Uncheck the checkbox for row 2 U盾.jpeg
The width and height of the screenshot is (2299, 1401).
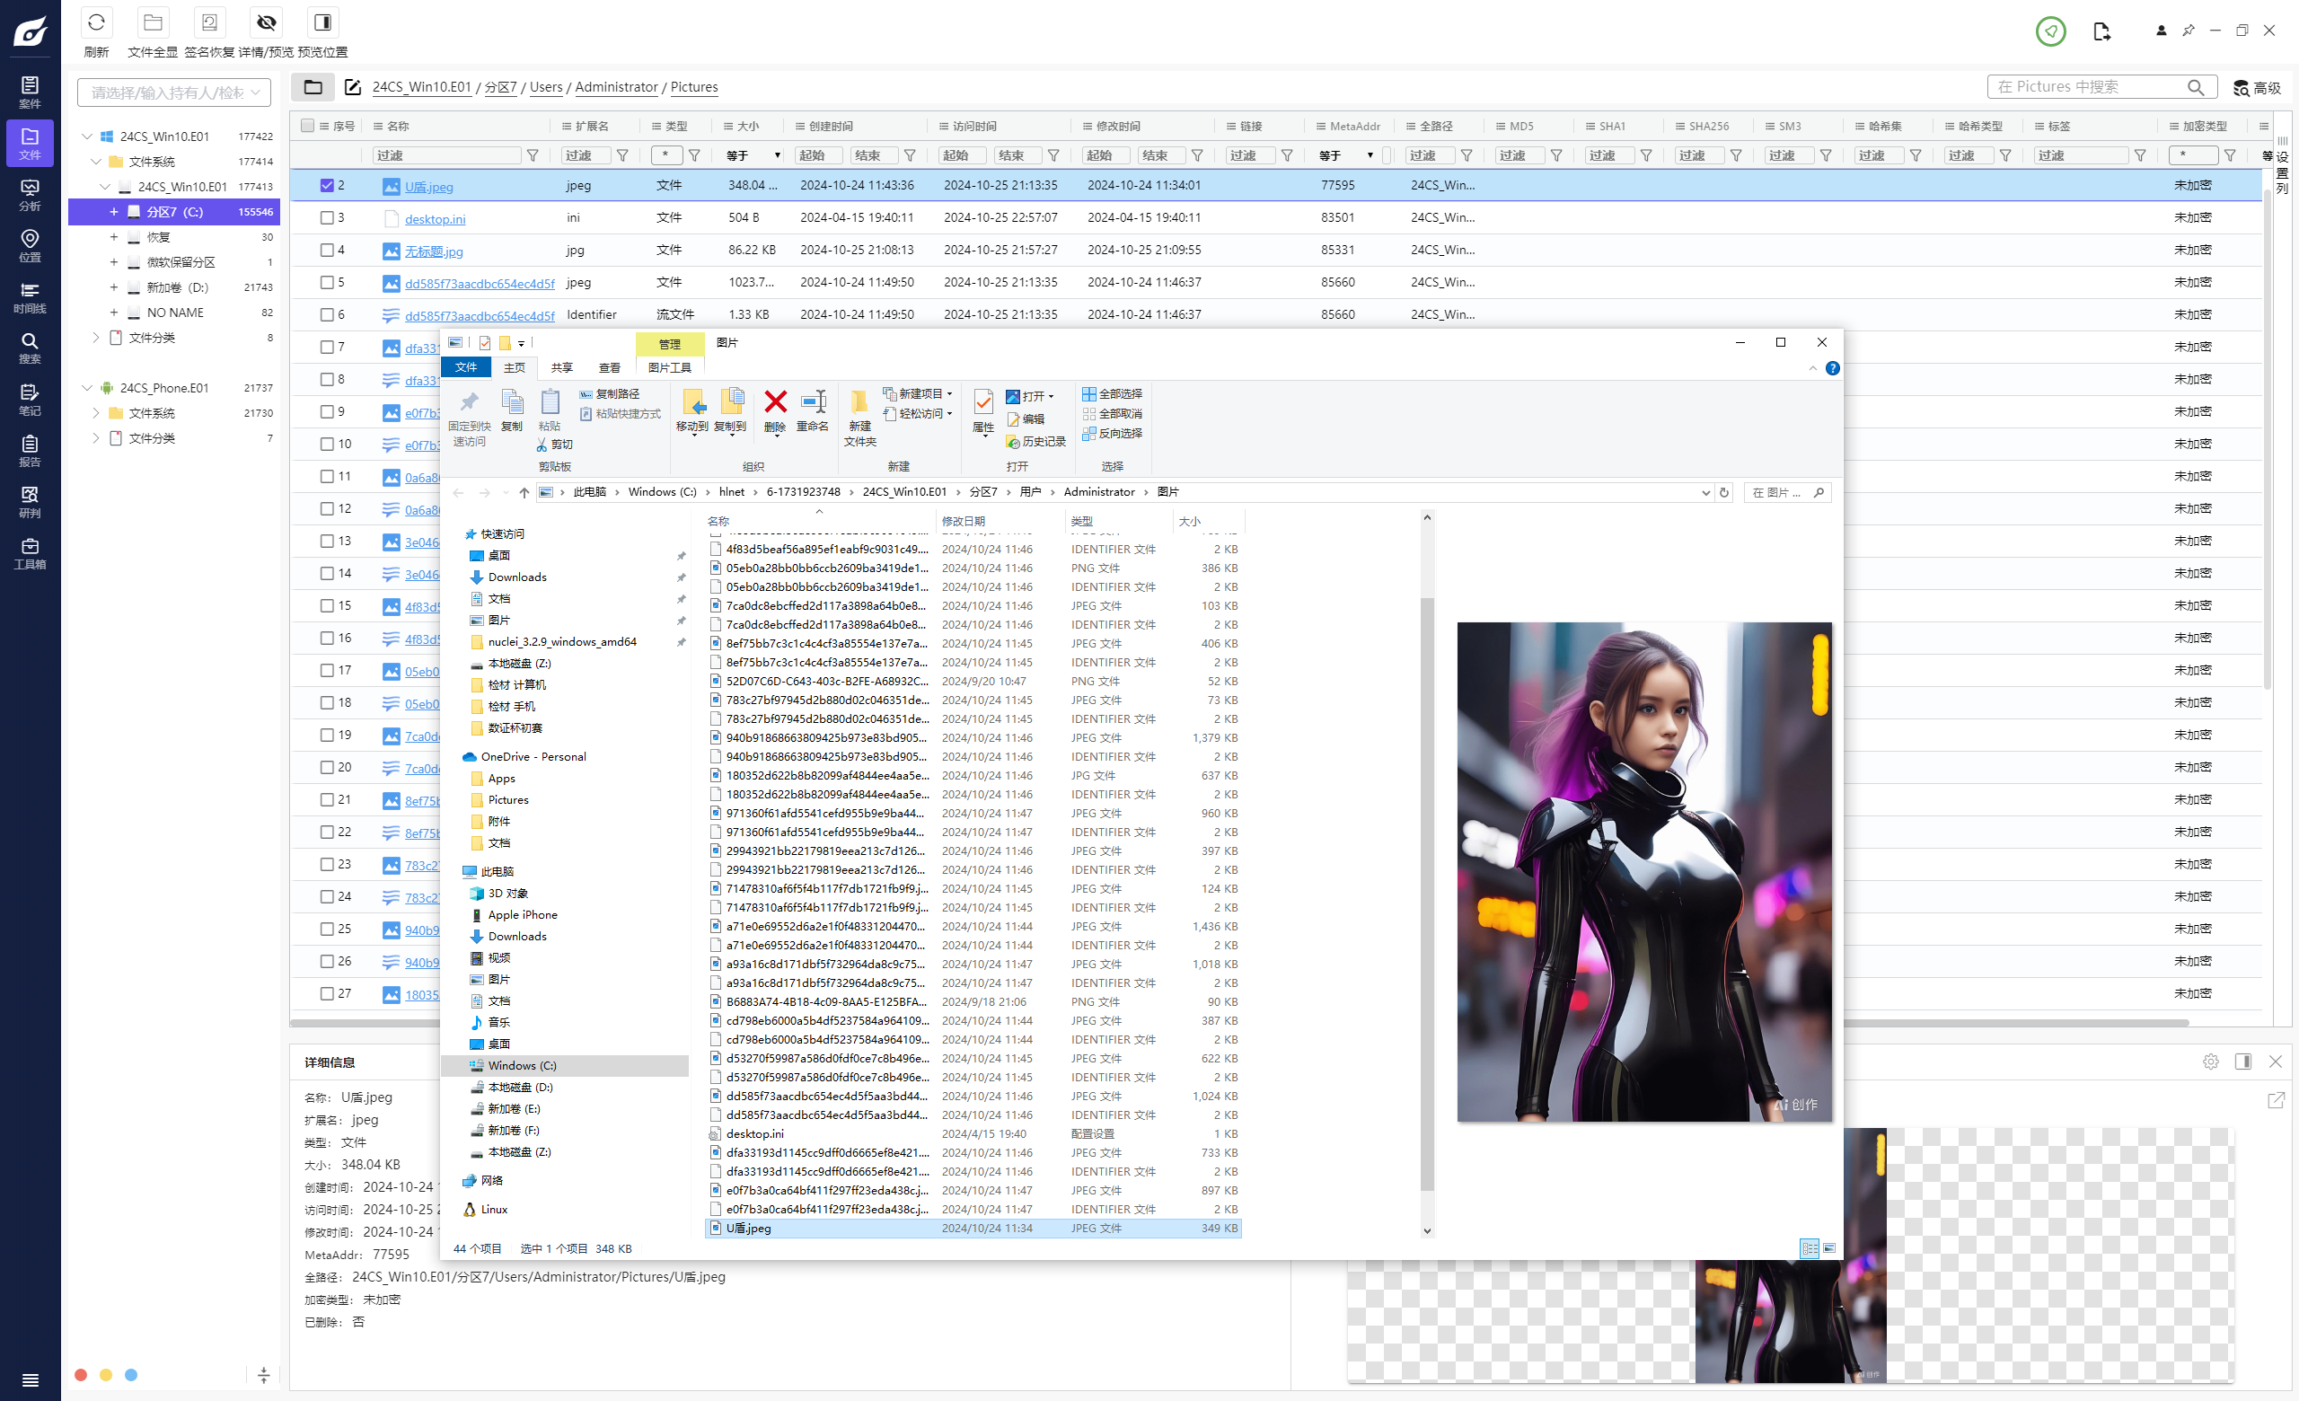[x=327, y=186]
